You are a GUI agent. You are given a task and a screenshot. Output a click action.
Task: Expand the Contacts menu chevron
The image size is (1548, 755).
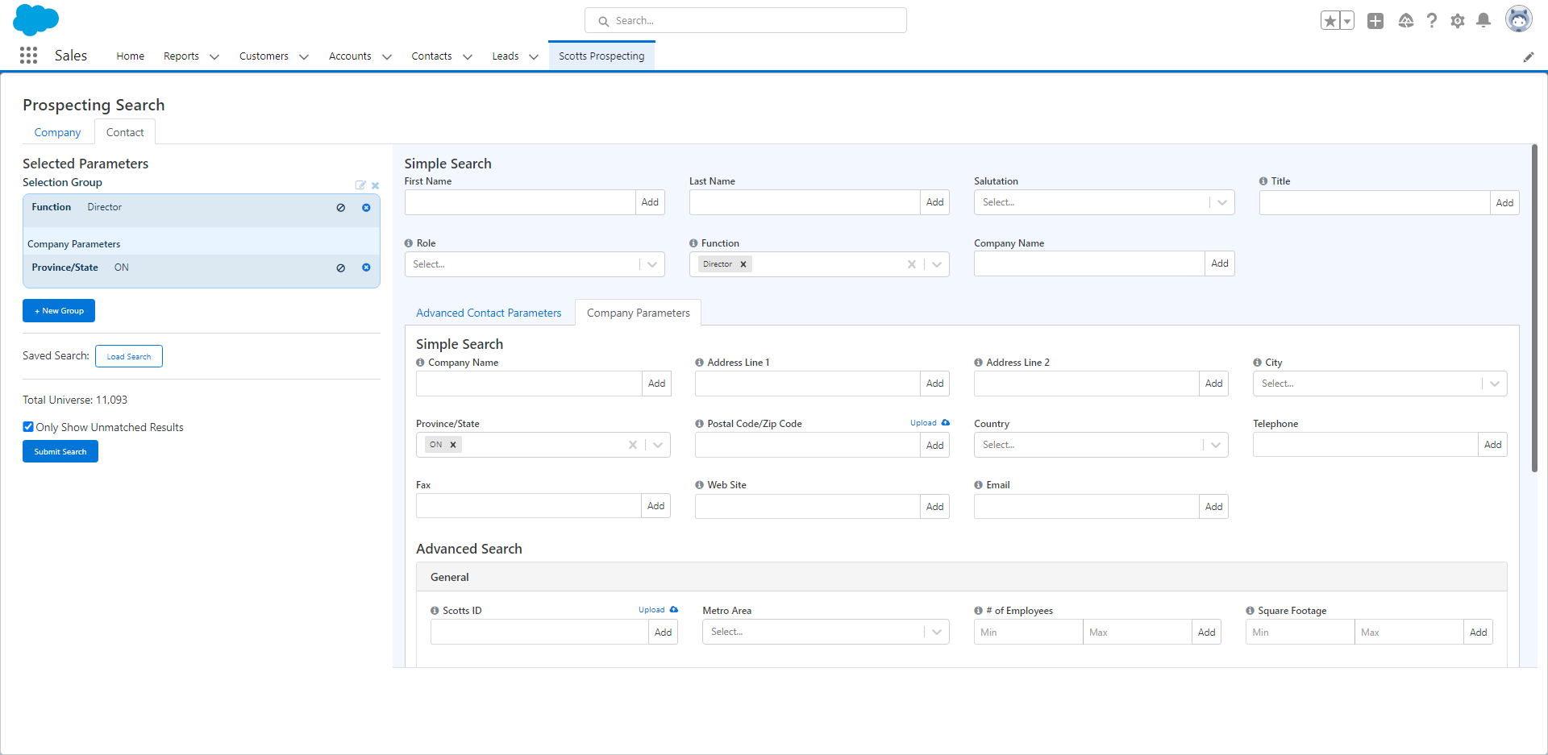coord(467,56)
